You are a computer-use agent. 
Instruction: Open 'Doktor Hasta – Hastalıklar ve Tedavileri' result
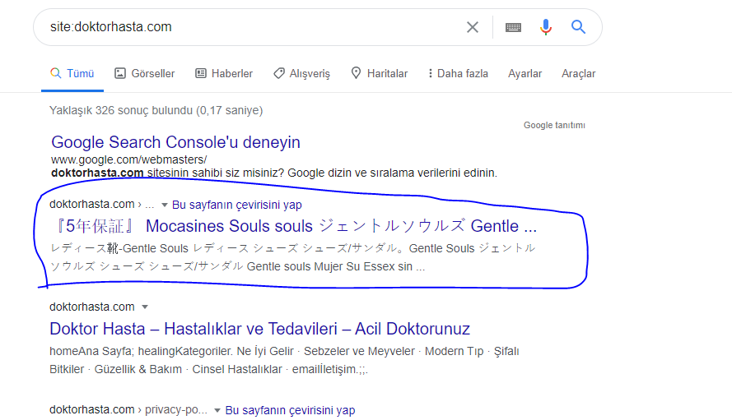click(259, 329)
